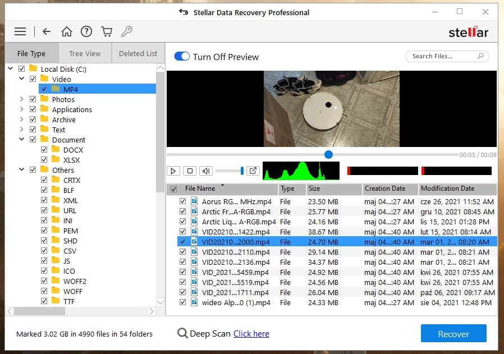Open the hamburger menu
Viewport: 504px width, 354px height.
pos(20,31)
